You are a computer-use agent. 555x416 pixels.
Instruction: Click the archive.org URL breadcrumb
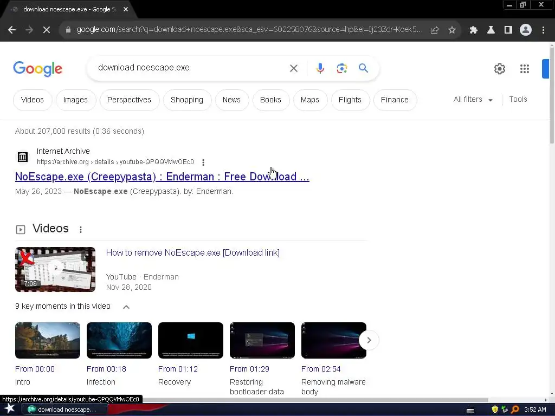(115, 162)
